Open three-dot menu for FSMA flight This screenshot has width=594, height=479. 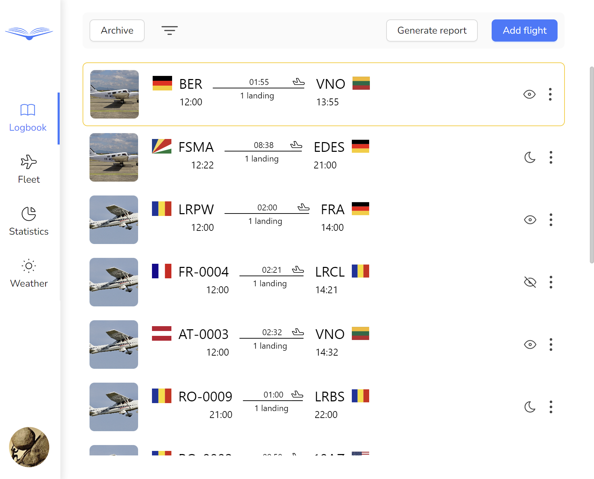pos(551,157)
